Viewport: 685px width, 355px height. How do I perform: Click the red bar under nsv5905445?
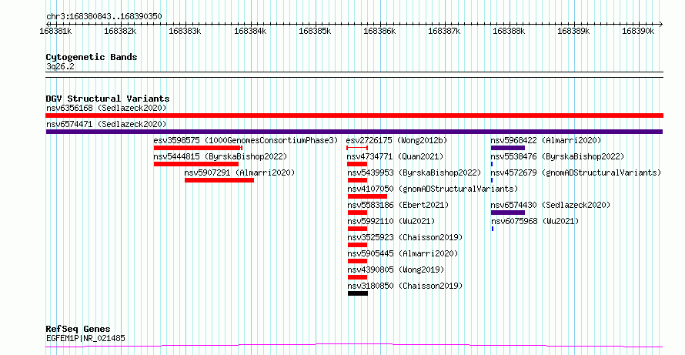(357, 261)
